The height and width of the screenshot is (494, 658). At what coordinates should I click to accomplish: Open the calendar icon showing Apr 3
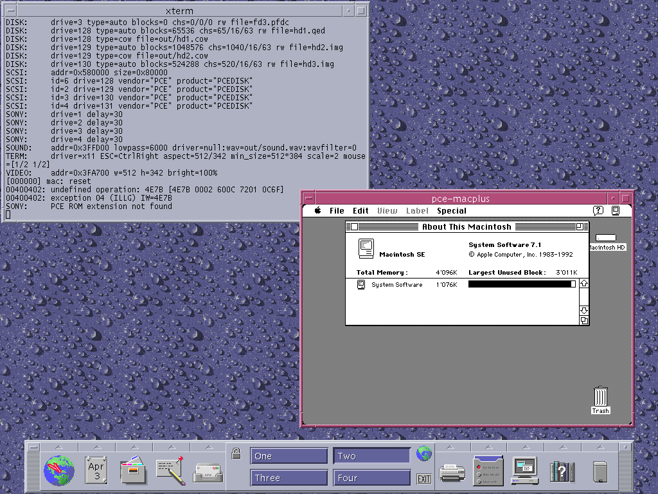(x=96, y=470)
